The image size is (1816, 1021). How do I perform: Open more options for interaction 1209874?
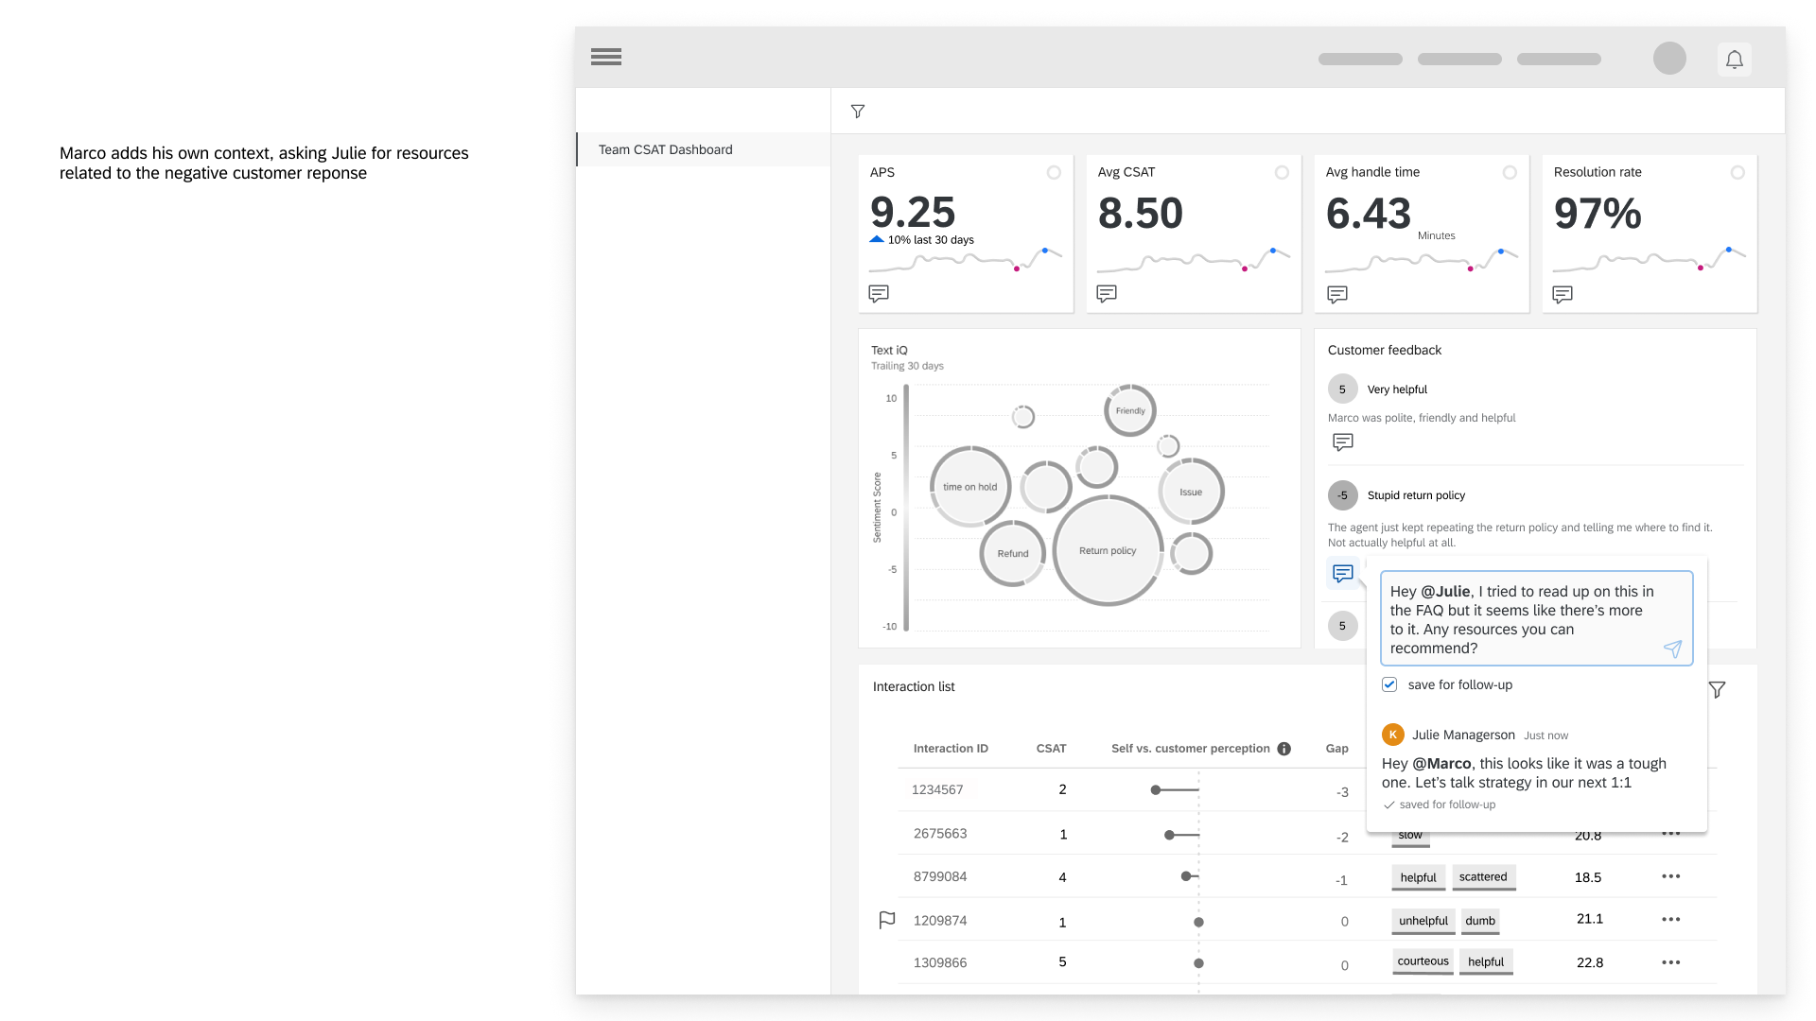click(x=1670, y=919)
